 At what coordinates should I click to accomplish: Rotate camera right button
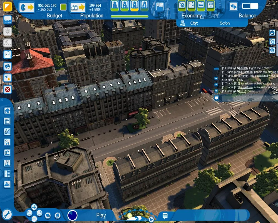[x=39, y=213]
